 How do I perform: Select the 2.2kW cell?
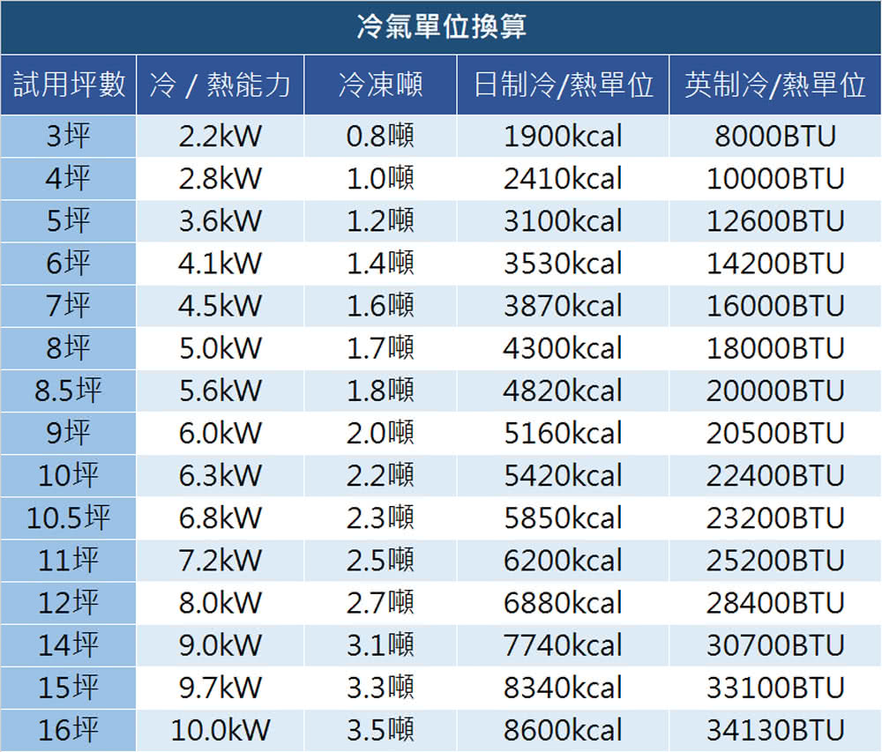tap(220, 137)
